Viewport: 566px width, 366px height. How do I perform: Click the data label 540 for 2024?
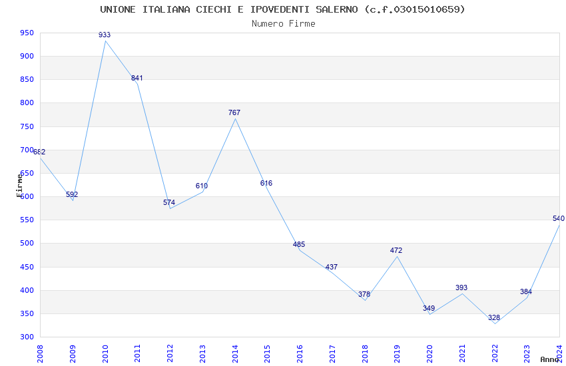coord(559,218)
